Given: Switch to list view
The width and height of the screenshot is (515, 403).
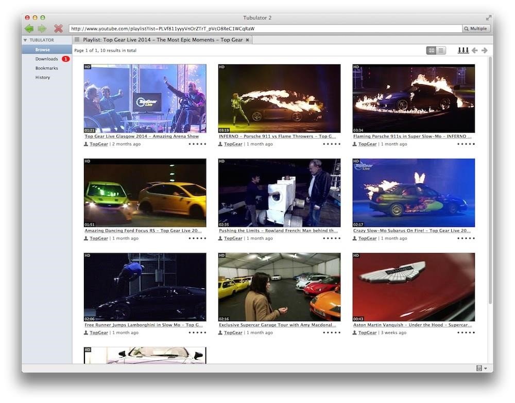Looking at the screenshot, I should 441,50.
